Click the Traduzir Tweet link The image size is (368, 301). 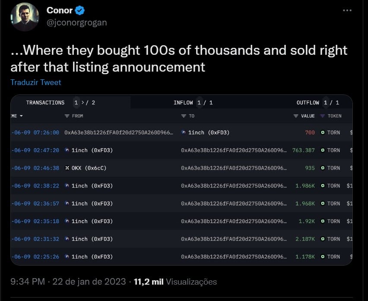point(36,82)
